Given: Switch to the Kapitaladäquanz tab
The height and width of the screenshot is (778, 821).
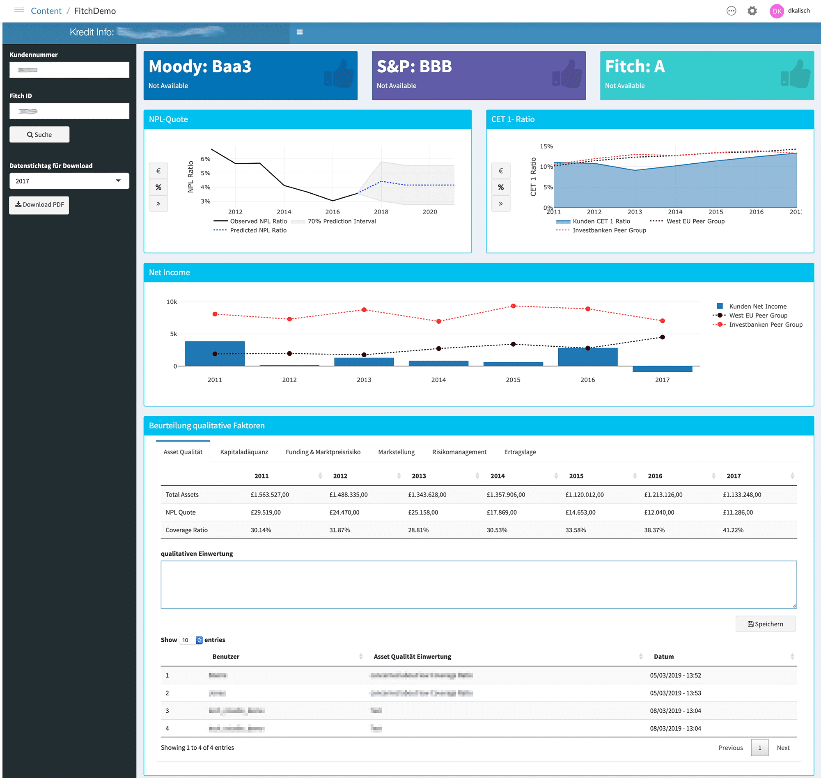Looking at the screenshot, I should pyautogui.click(x=244, y=452).
